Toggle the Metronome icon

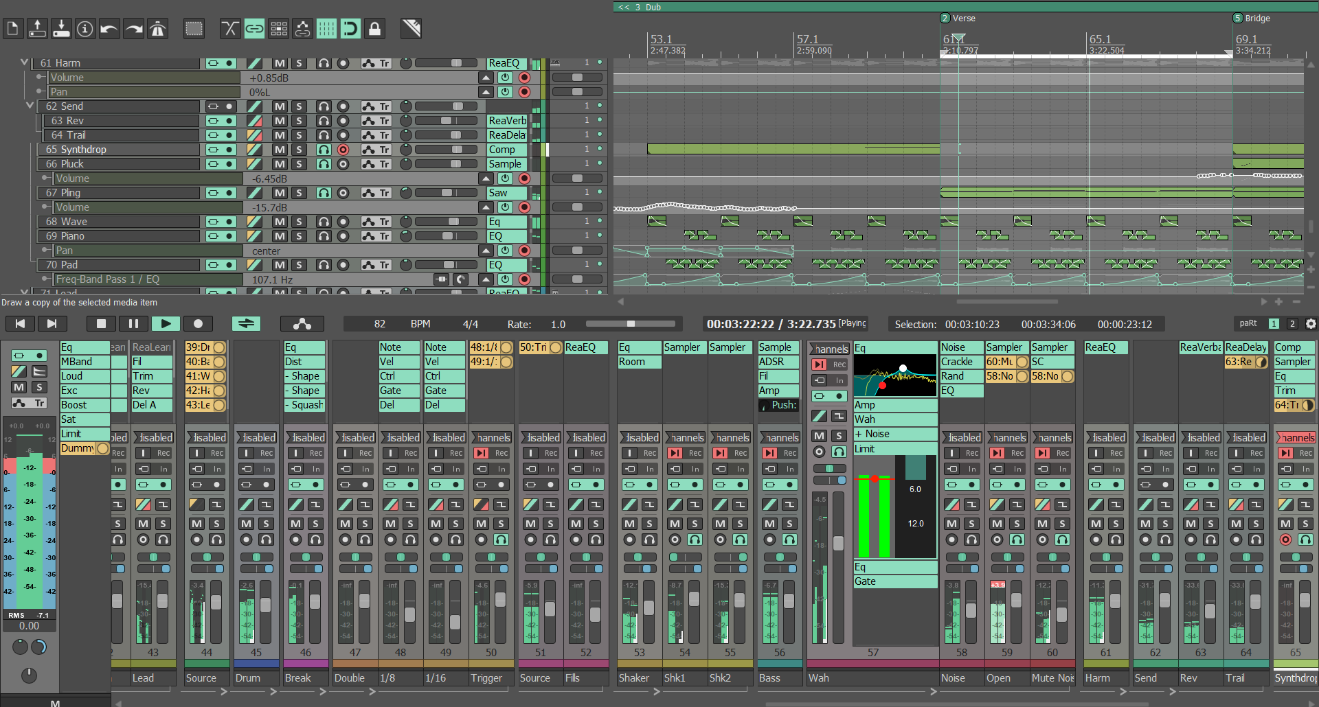pyautogui.click(x=158, y=29)
